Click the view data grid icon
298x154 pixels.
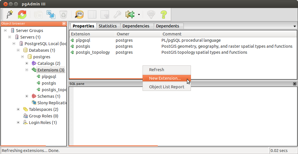coord(92,14)
